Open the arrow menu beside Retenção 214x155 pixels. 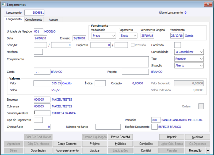pos(208,151)
